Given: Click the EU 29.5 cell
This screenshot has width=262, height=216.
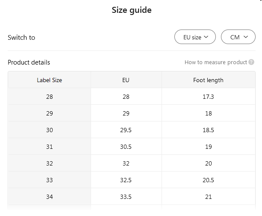Looking at the screenshot, I should click(126, 130).
